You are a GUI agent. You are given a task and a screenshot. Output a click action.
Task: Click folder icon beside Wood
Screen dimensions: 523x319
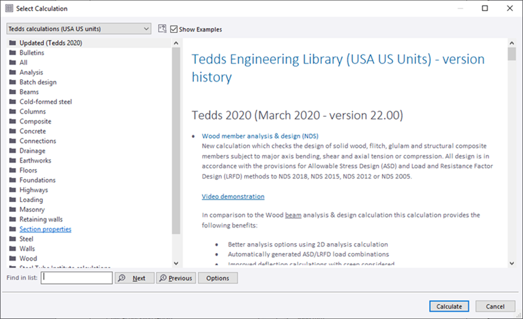click(12, 259)
